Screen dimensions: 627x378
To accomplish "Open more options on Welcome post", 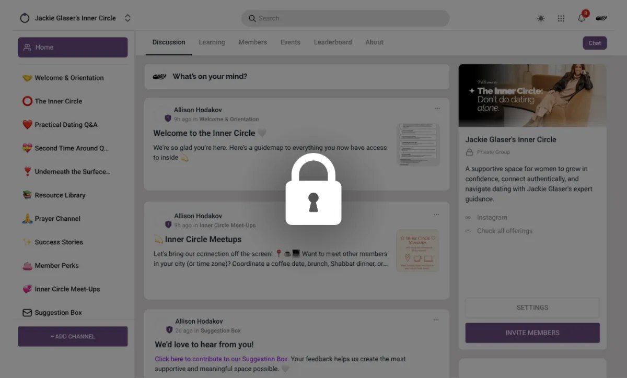I will pyautogui.click(x=437, y=109).
